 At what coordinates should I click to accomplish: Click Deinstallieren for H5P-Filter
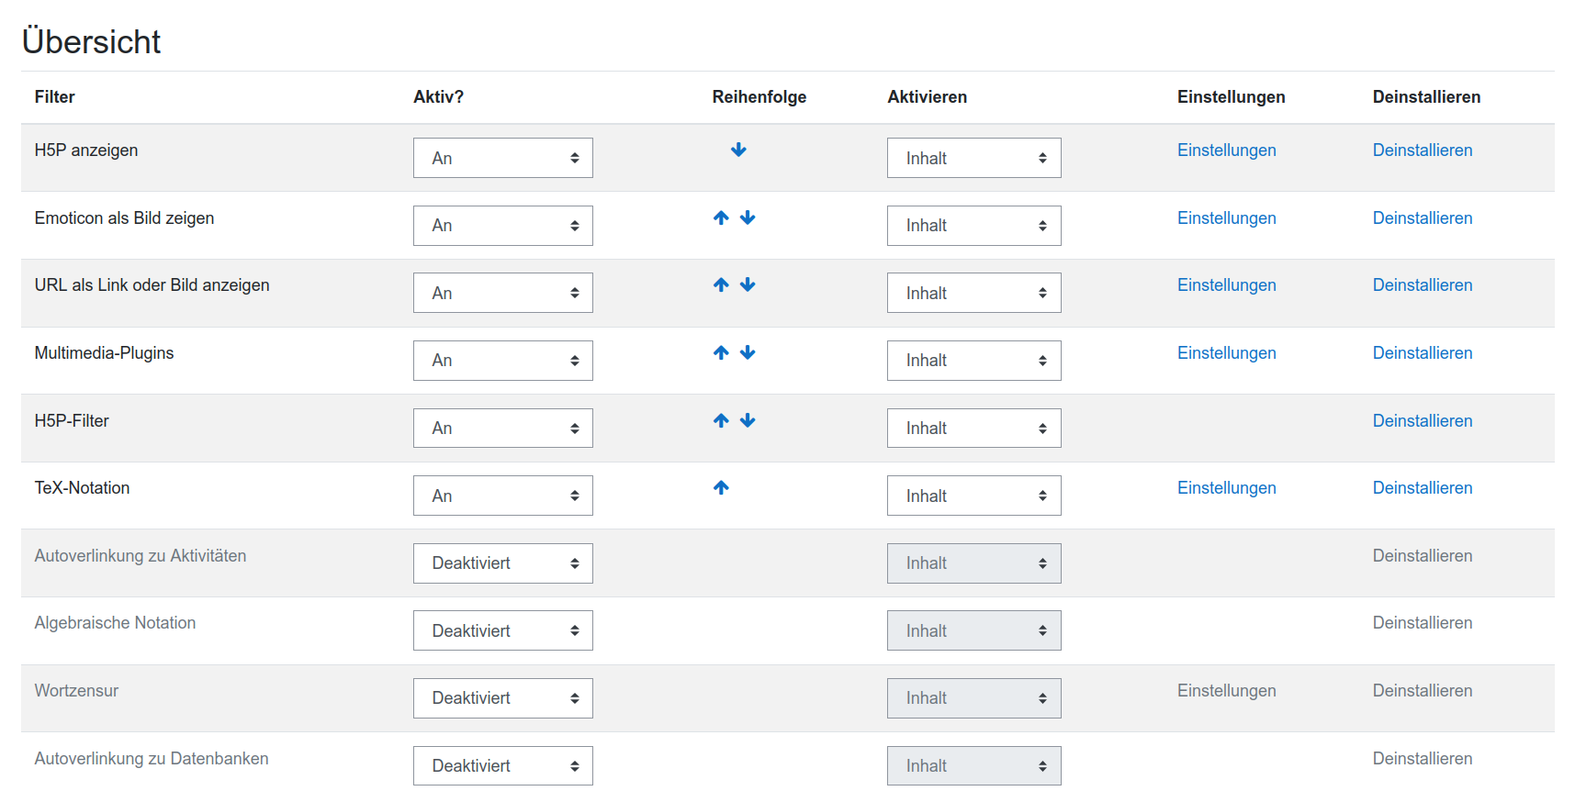click(x=1422, y=421)
